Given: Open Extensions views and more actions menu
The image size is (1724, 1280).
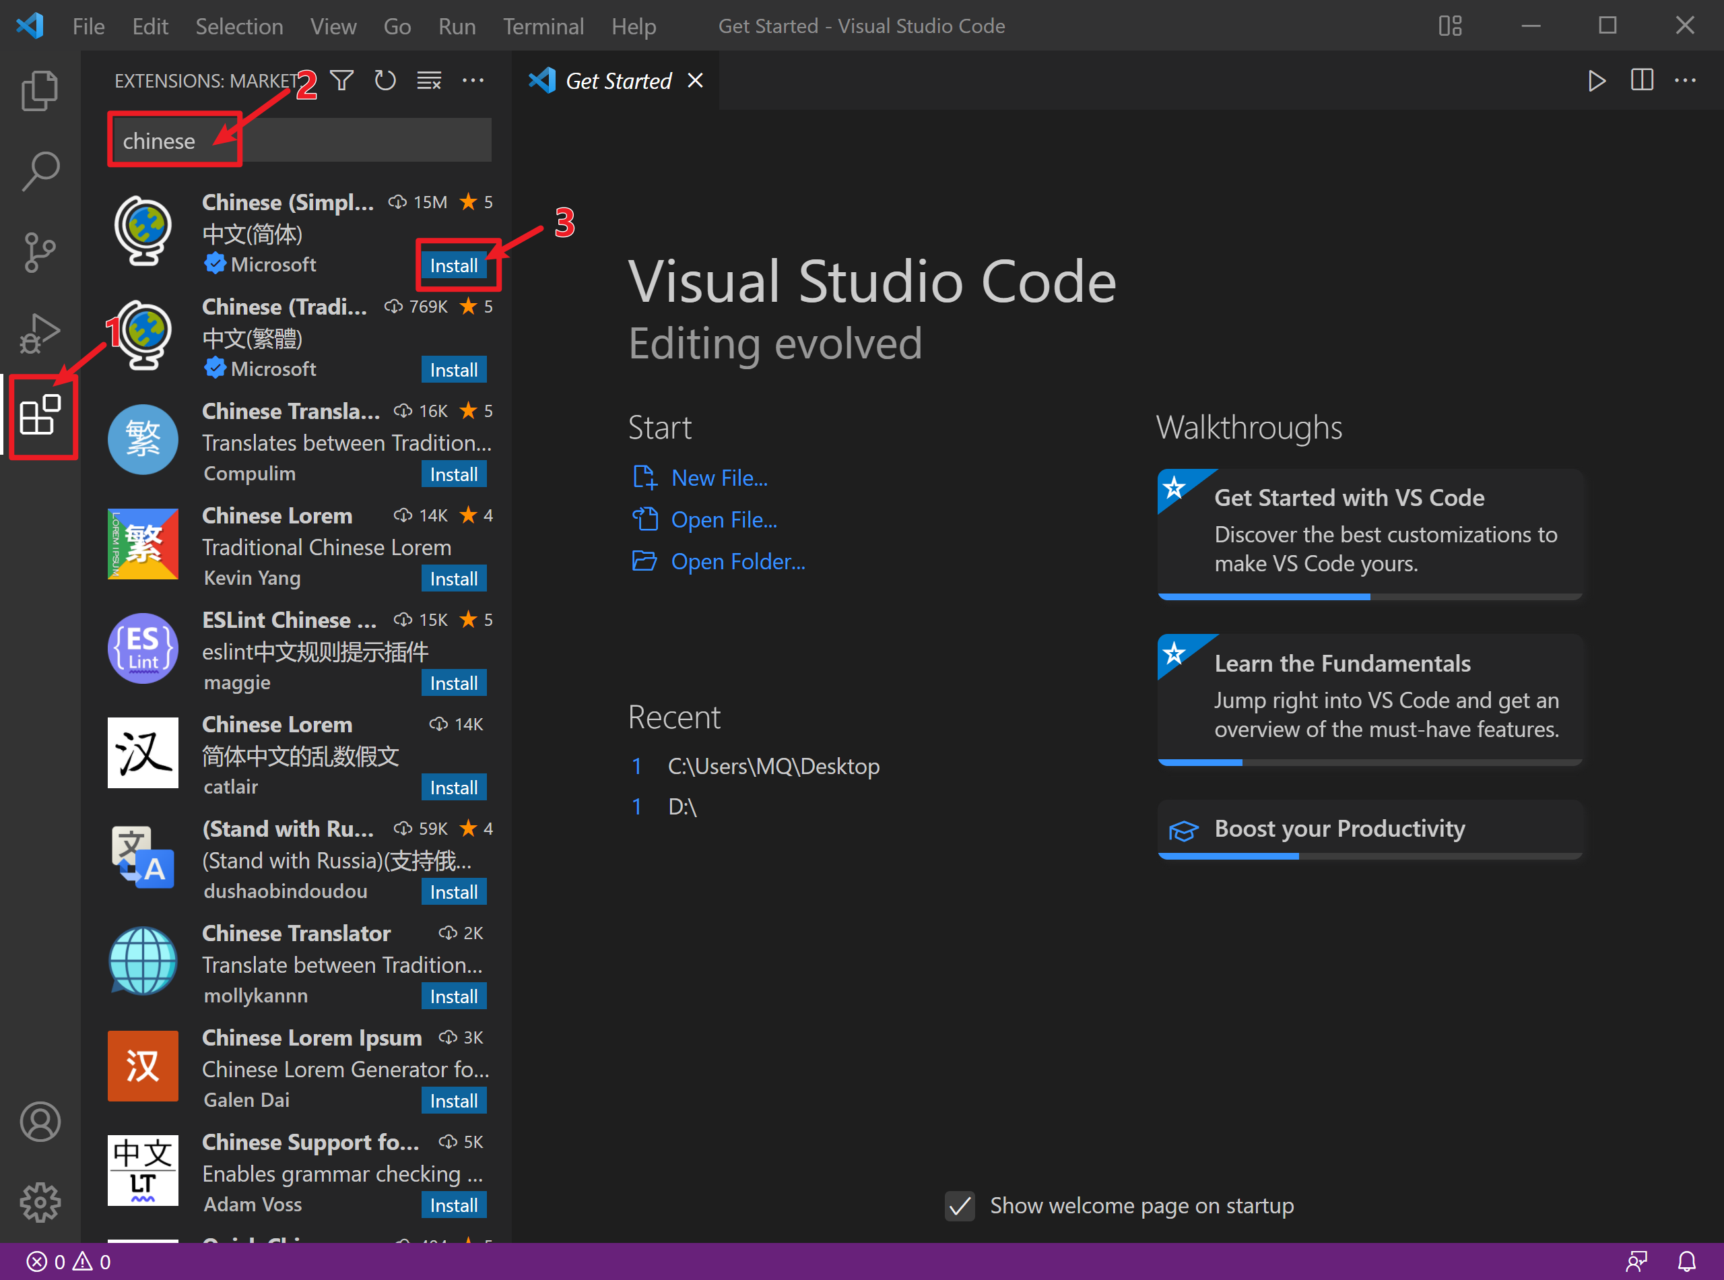Looking at the screenshot, I should tap(473, 81).
